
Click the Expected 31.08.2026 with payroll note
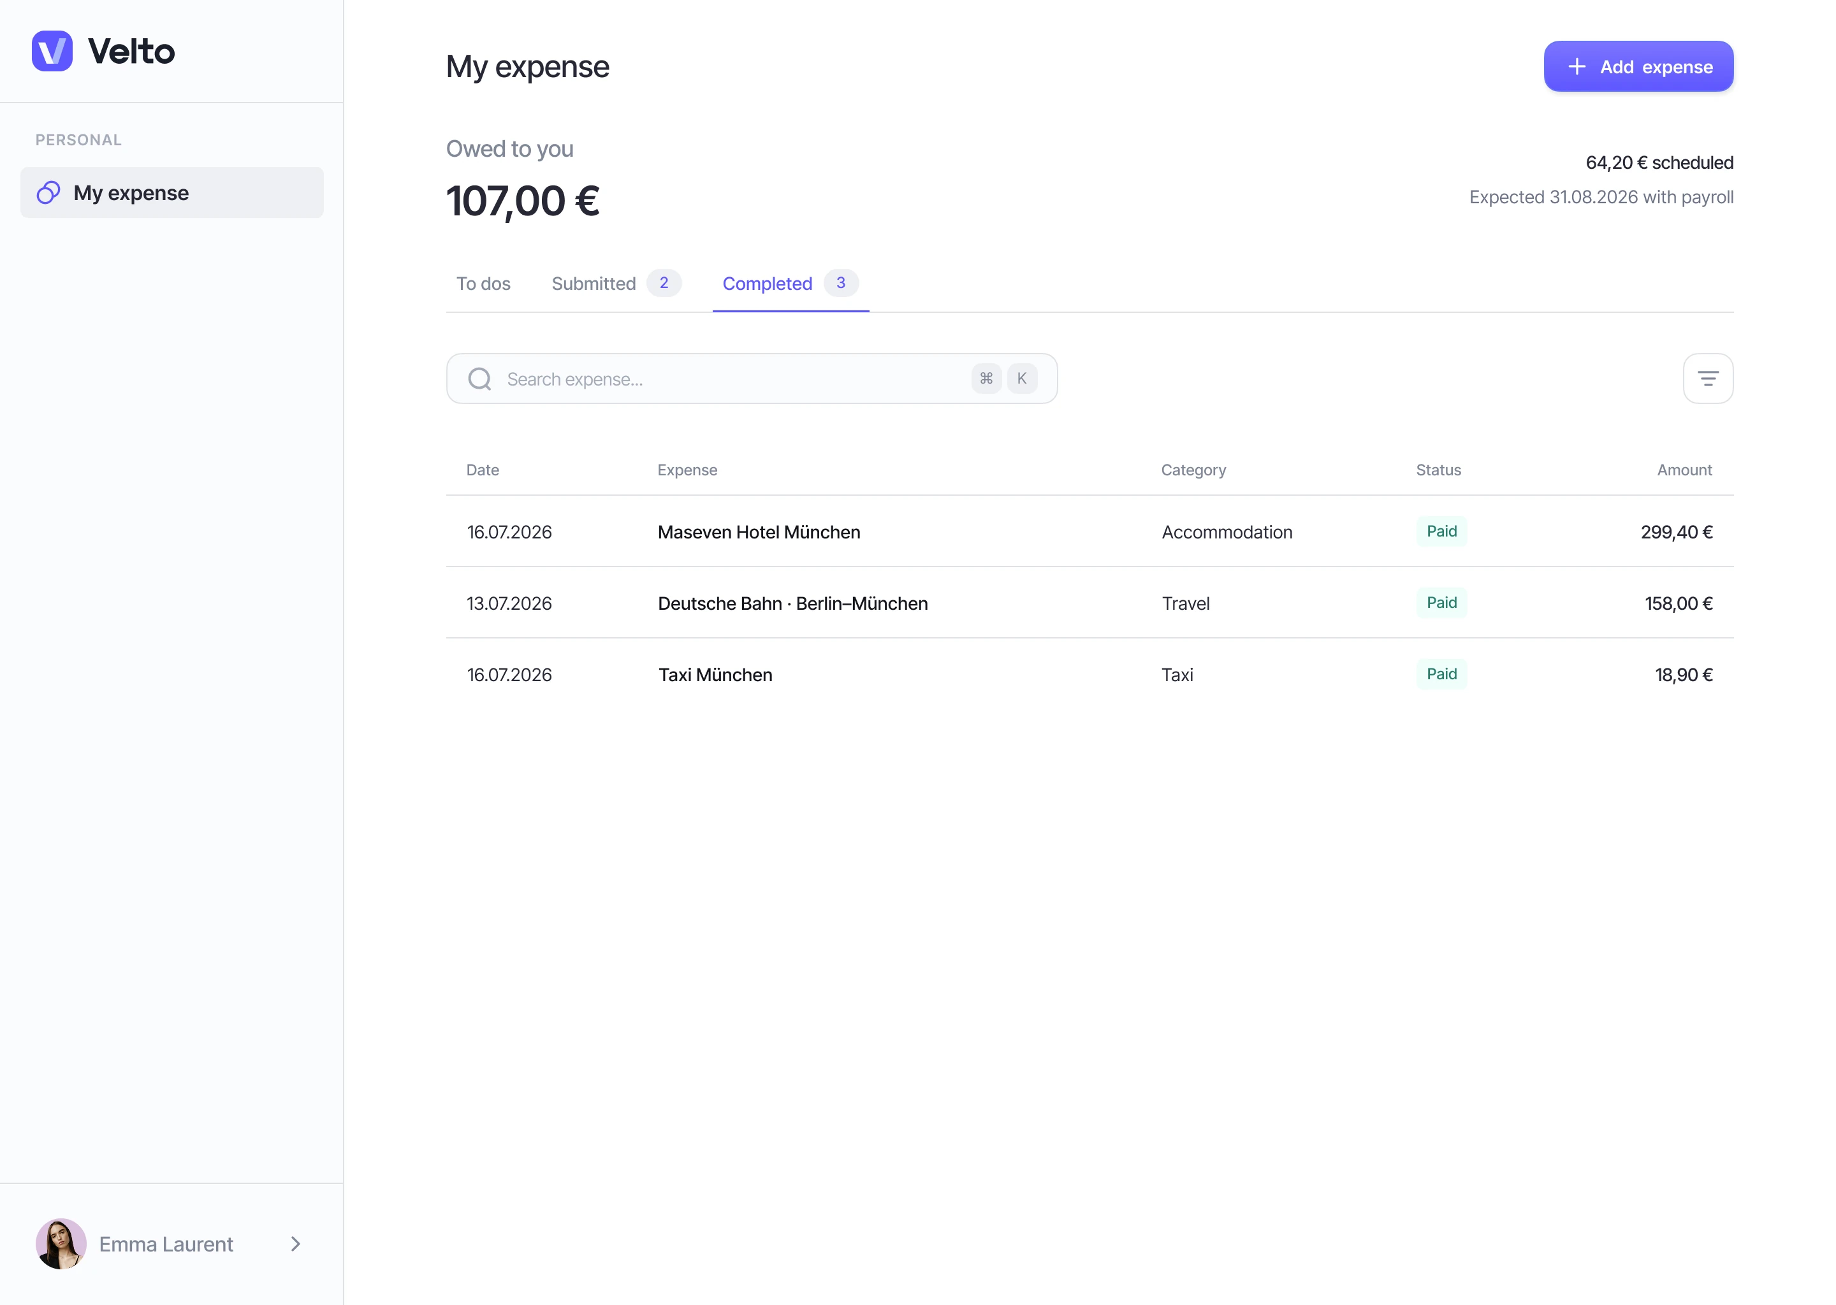[x=1601, y=198]
